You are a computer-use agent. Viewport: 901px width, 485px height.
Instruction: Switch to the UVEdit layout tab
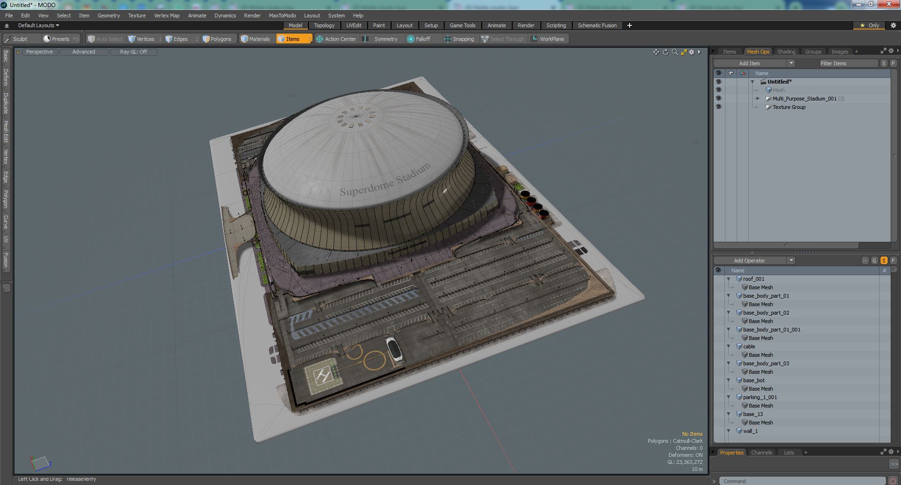(x=354, y=25)
